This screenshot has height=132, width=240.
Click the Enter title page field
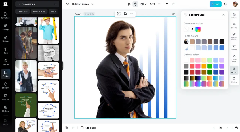coord(89,14)
